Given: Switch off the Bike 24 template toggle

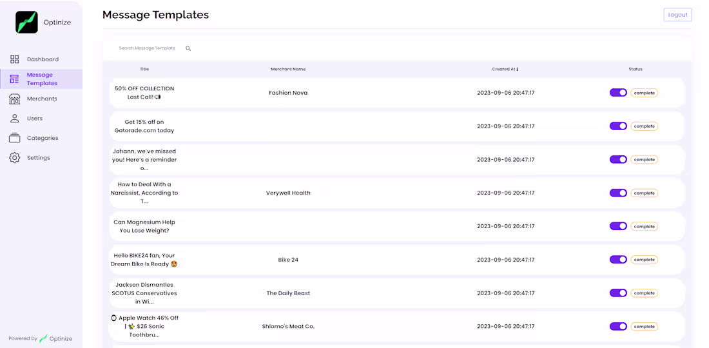Looking at the screenshot, I should (x=618, y=260).
